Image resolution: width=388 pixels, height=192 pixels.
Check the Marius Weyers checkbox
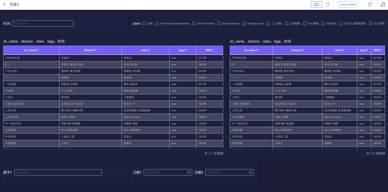tap(219, 23)
